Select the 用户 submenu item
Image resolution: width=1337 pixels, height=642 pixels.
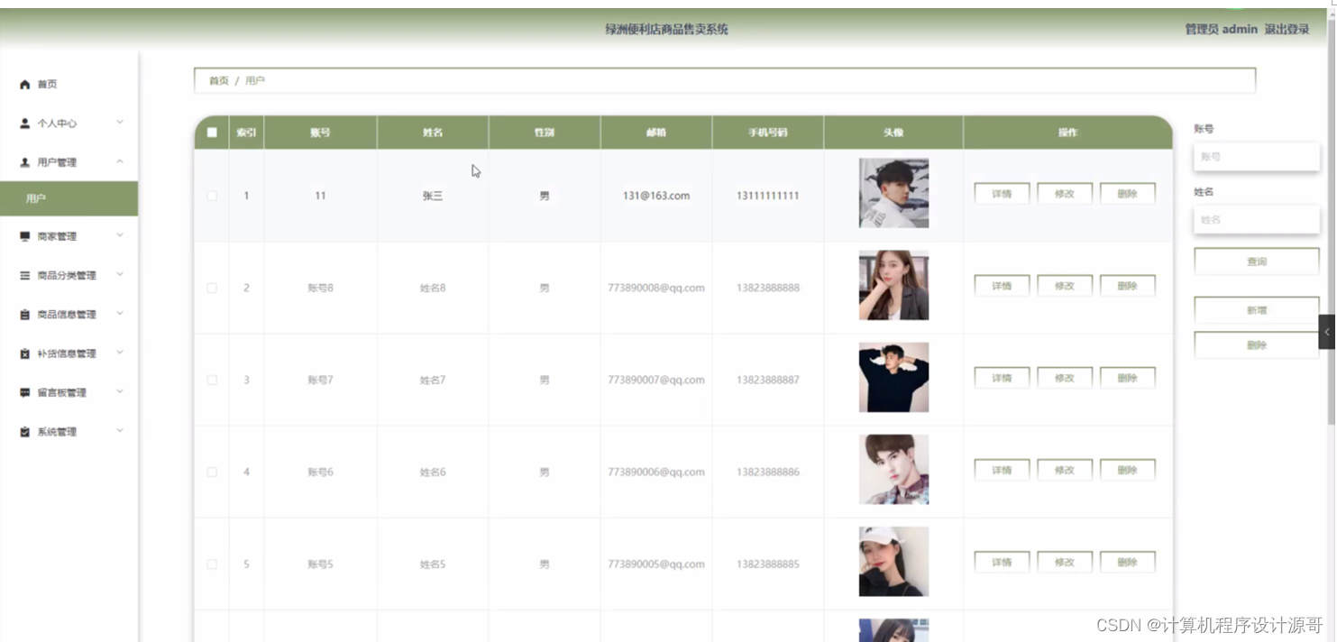point(69,198)
